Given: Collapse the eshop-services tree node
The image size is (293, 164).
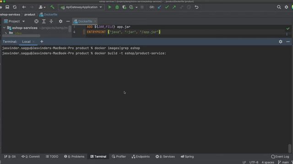Looking at the screenshot, I should point(4,28).
